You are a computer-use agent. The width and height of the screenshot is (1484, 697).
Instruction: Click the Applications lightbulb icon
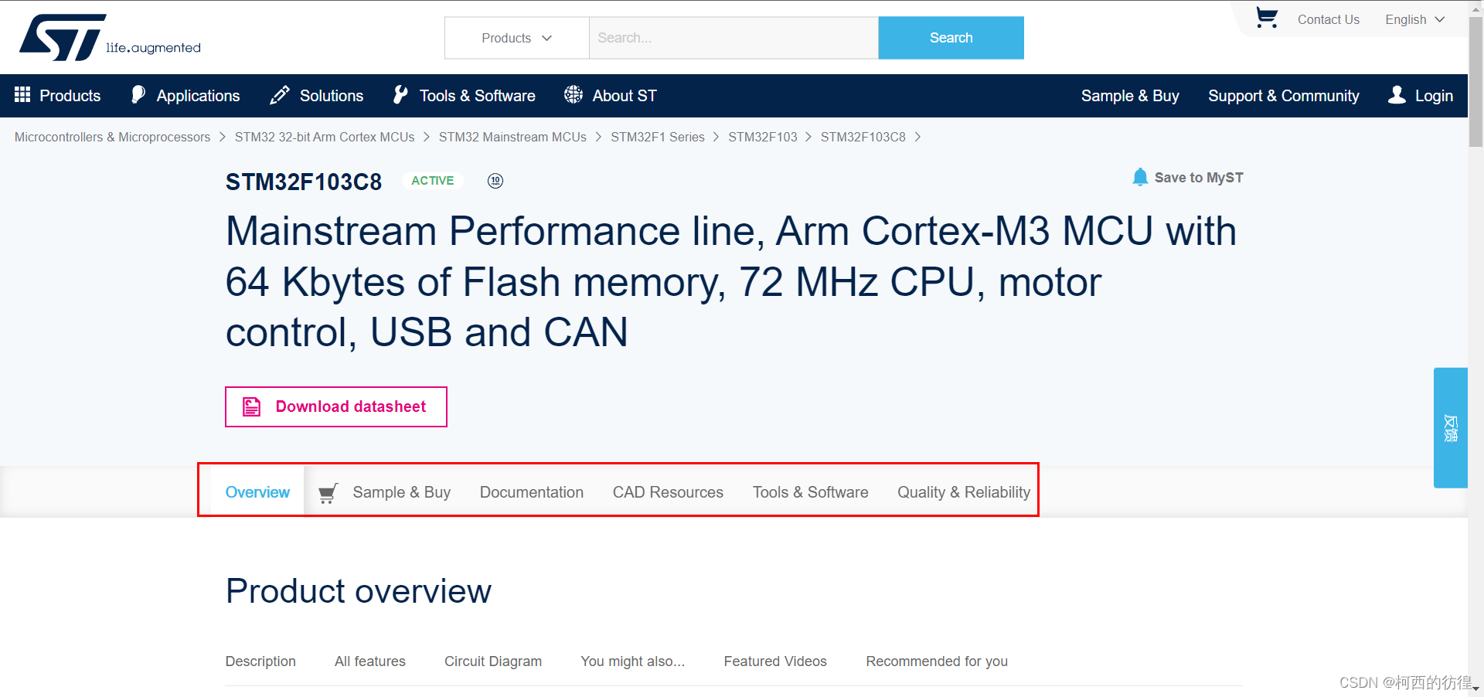pos(138,94)
